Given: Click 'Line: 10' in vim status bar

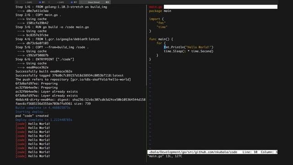Looking at the screenshot, I should [x=250, y=152].
